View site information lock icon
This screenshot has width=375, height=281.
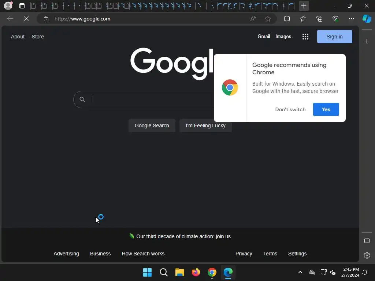(46, 19)
